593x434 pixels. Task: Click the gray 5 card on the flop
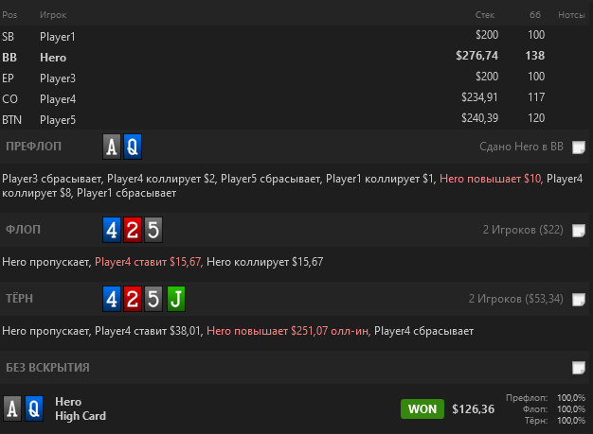click(x=153, y=230)
